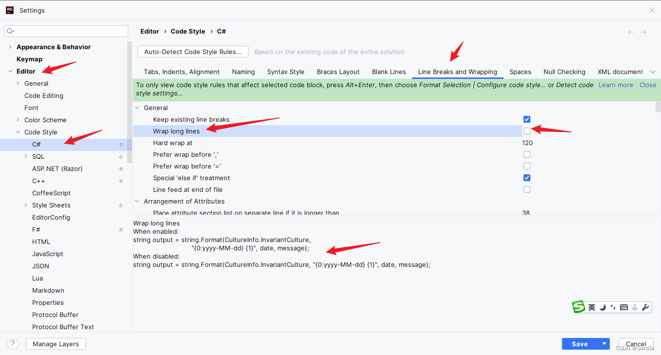Enable the Wrap long lines checkbox
Image resolution: width=661 pixels, height=355 pixels.
coord(527,131)
